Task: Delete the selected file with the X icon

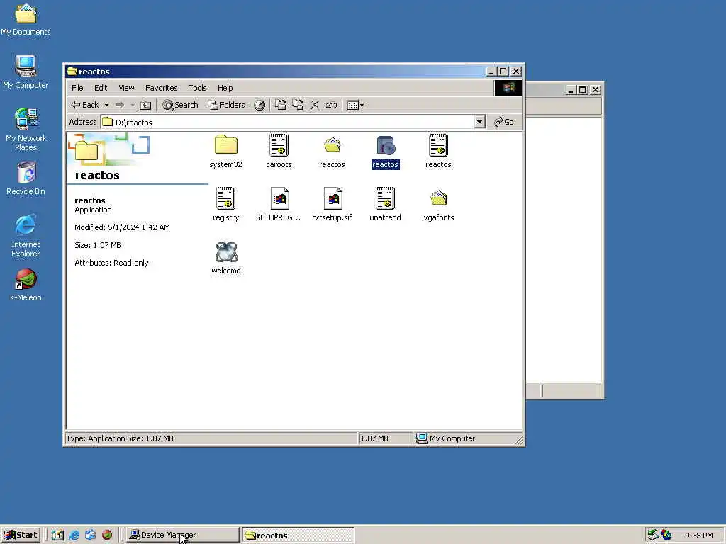Action: point(314,105)
